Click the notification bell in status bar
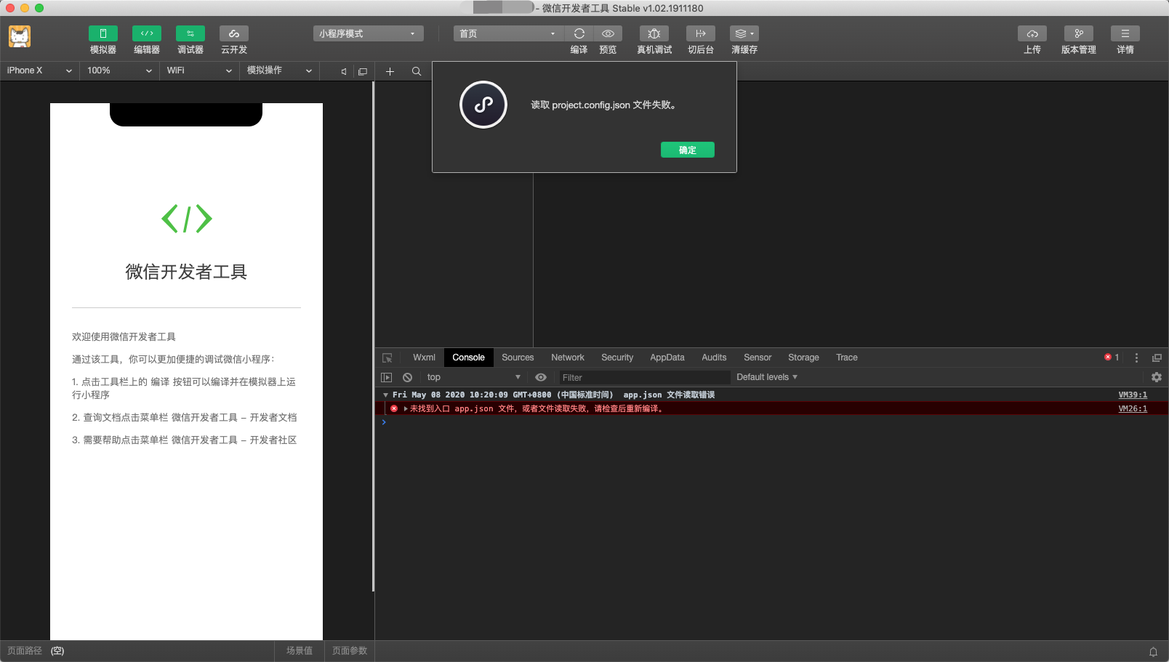The height and width of the screenshot is (662, 1169). pos(1153,651)
